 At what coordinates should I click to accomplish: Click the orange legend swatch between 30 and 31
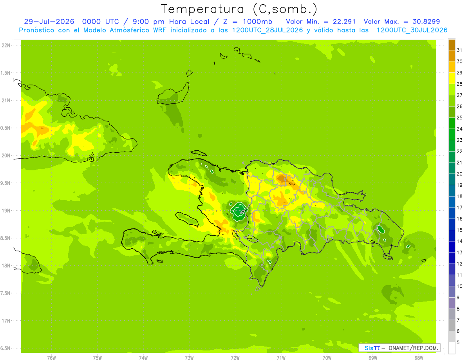pyautogui.click(x=452, y=56)
